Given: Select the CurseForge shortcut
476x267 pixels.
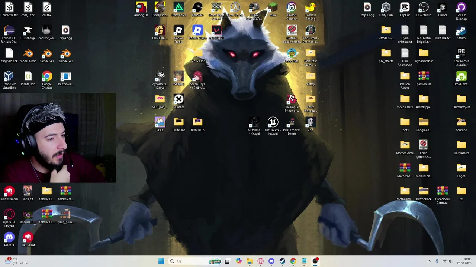Looking at the screenshot, I should pyautogui.click(x=28, y=33).
